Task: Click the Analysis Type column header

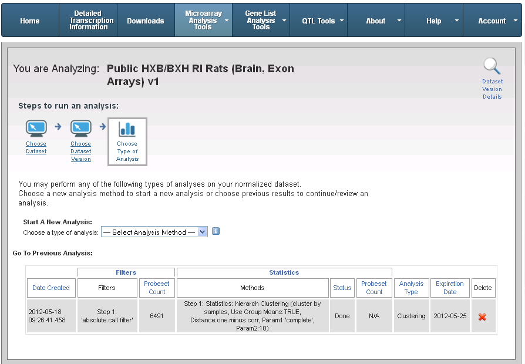Action: pos(411,288)
